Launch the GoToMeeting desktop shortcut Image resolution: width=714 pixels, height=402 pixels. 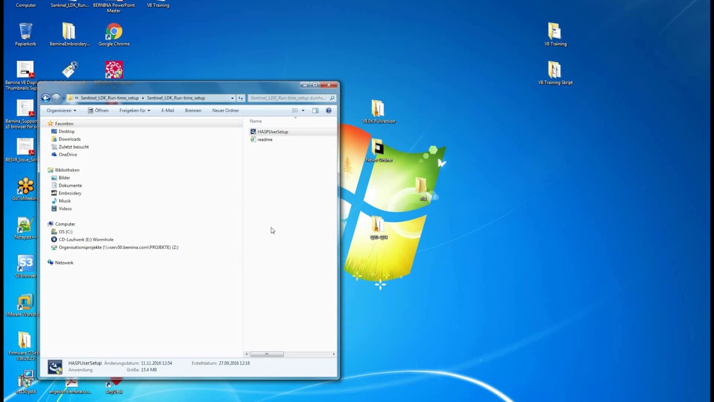[x=25, y=189]
